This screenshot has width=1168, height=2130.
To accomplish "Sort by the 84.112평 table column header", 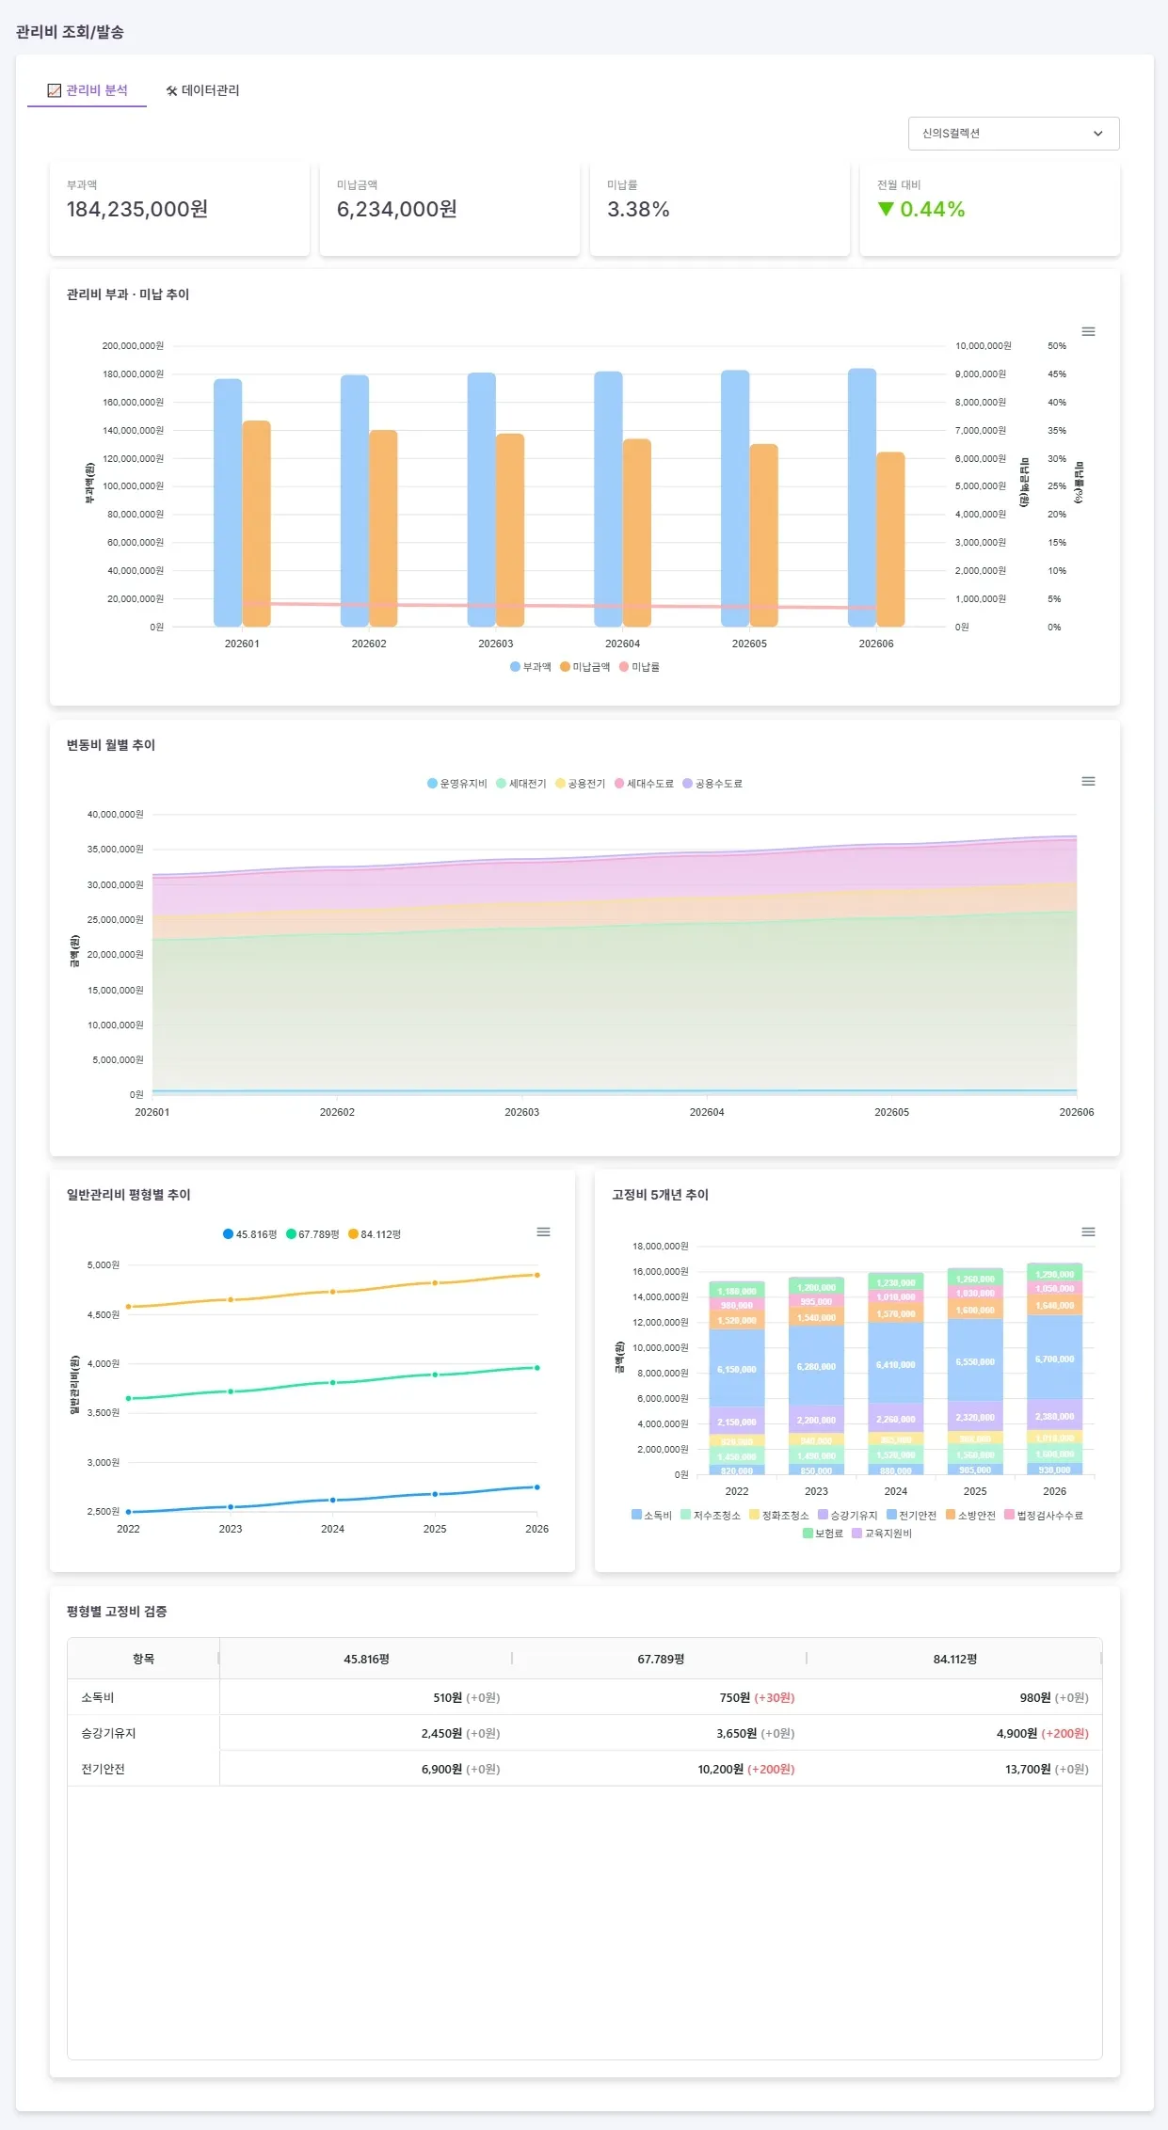I will point(954,1659).
